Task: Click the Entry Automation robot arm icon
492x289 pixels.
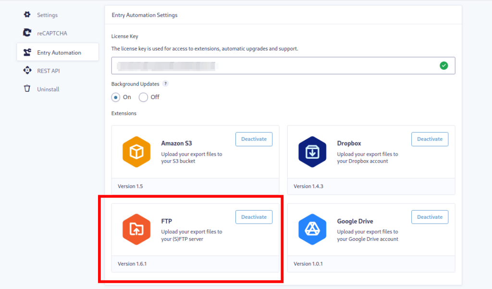Action: tap(27, 52)
